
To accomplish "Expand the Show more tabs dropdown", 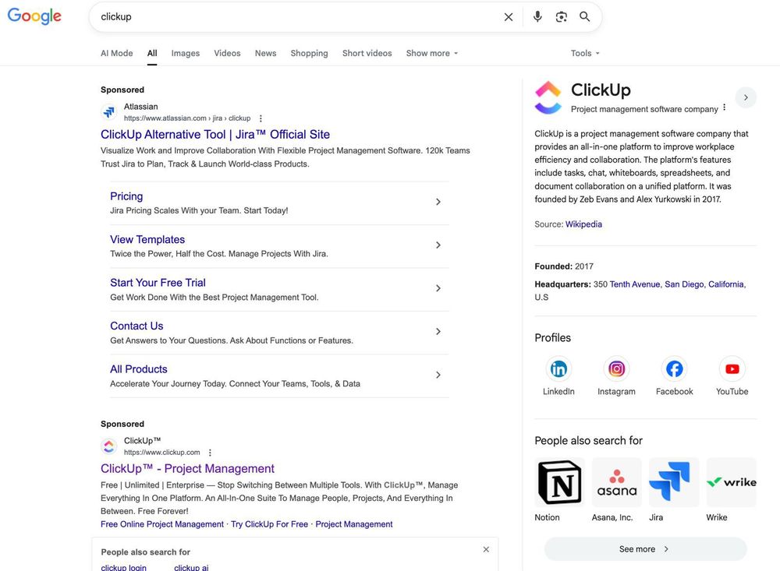I will pyautogui.click(x=432, y=53).
